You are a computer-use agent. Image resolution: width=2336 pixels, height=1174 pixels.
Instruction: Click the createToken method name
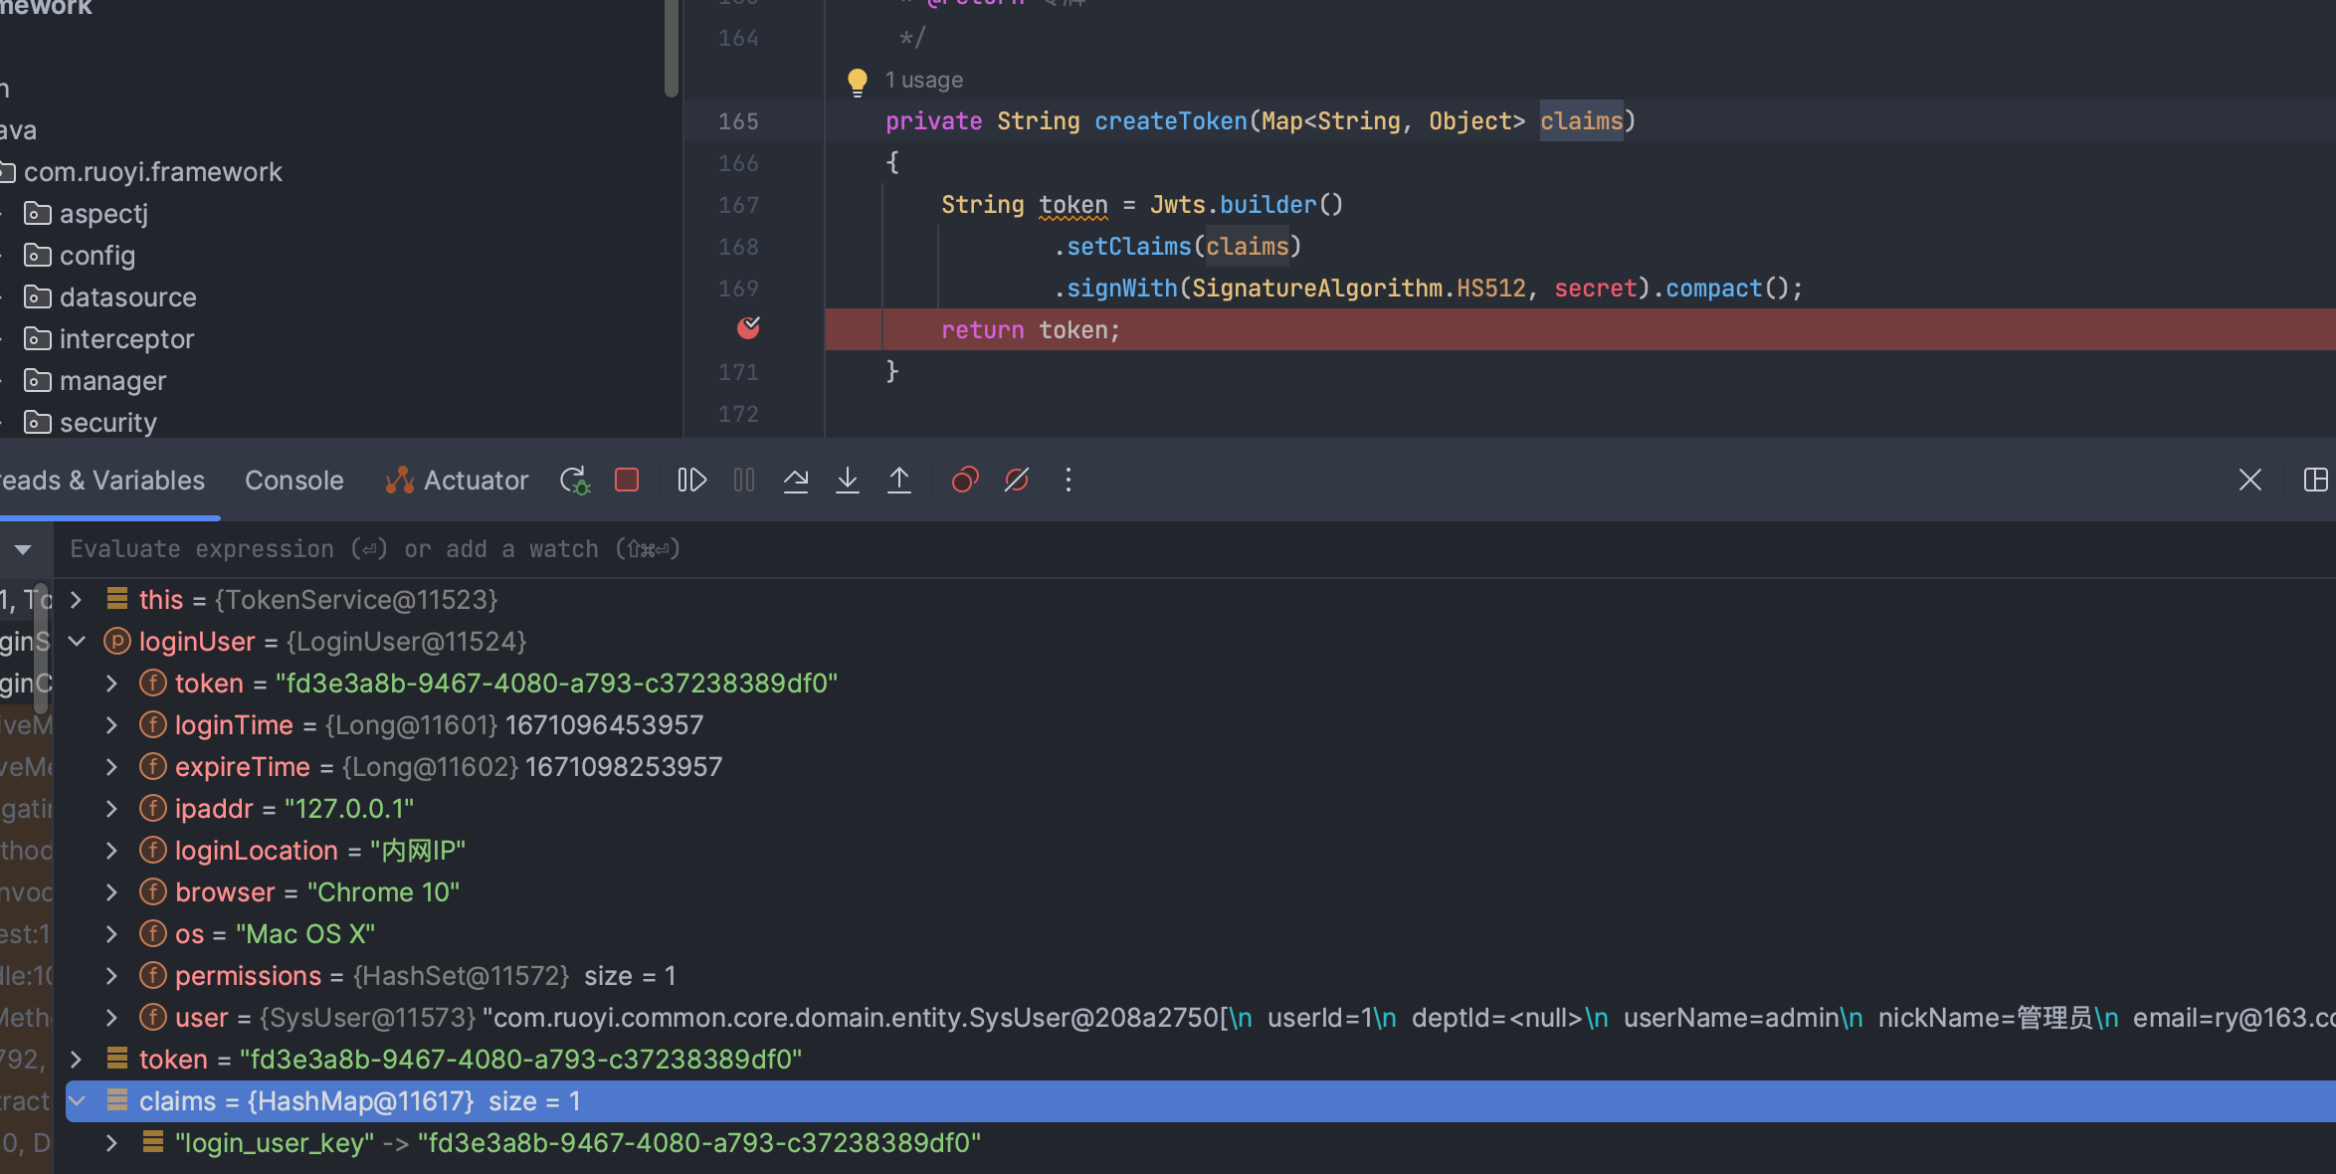[1170, 121]
